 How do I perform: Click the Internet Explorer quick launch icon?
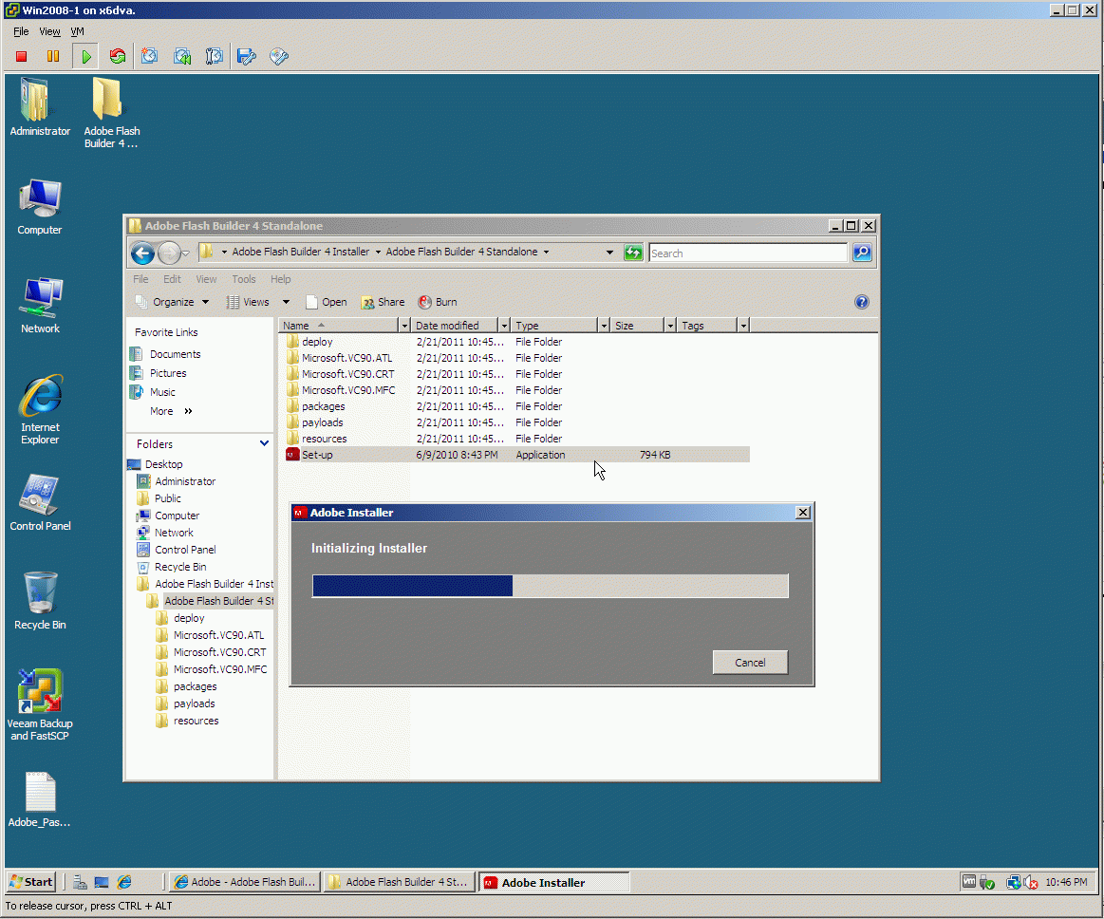tap(124, 882)
